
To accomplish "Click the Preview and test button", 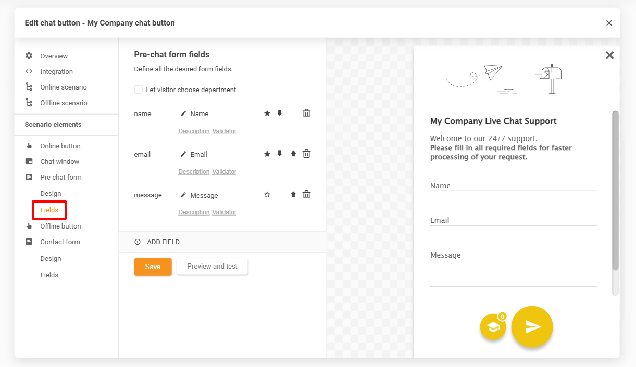I will (x=212, y=267).
